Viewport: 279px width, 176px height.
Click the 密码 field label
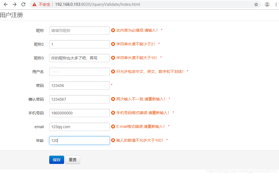(x=40, y=86)
